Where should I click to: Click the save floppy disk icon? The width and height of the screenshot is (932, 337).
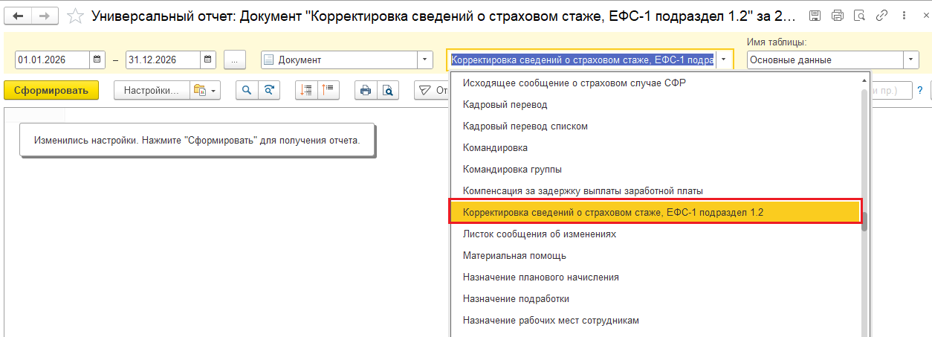[815, 16]
